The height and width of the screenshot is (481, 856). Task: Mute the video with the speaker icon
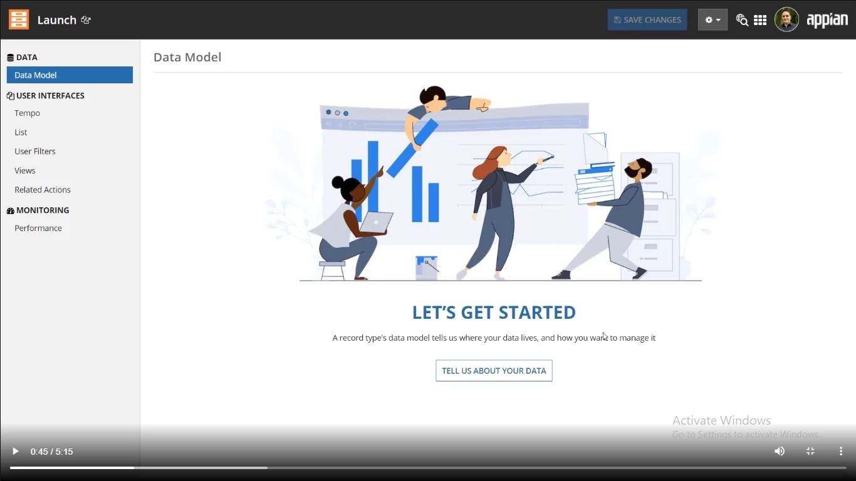tap(780, 452)
